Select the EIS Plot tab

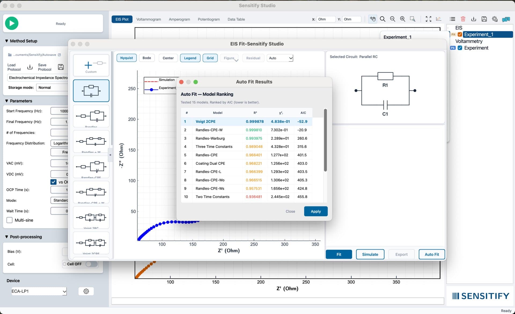(x=122, y=19)
